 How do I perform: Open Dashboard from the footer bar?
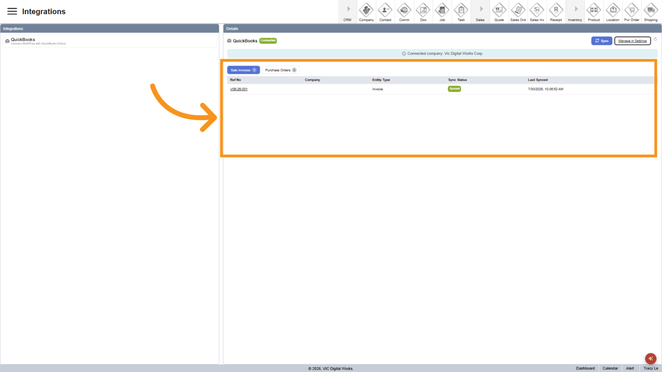click(x=585, y=368)
